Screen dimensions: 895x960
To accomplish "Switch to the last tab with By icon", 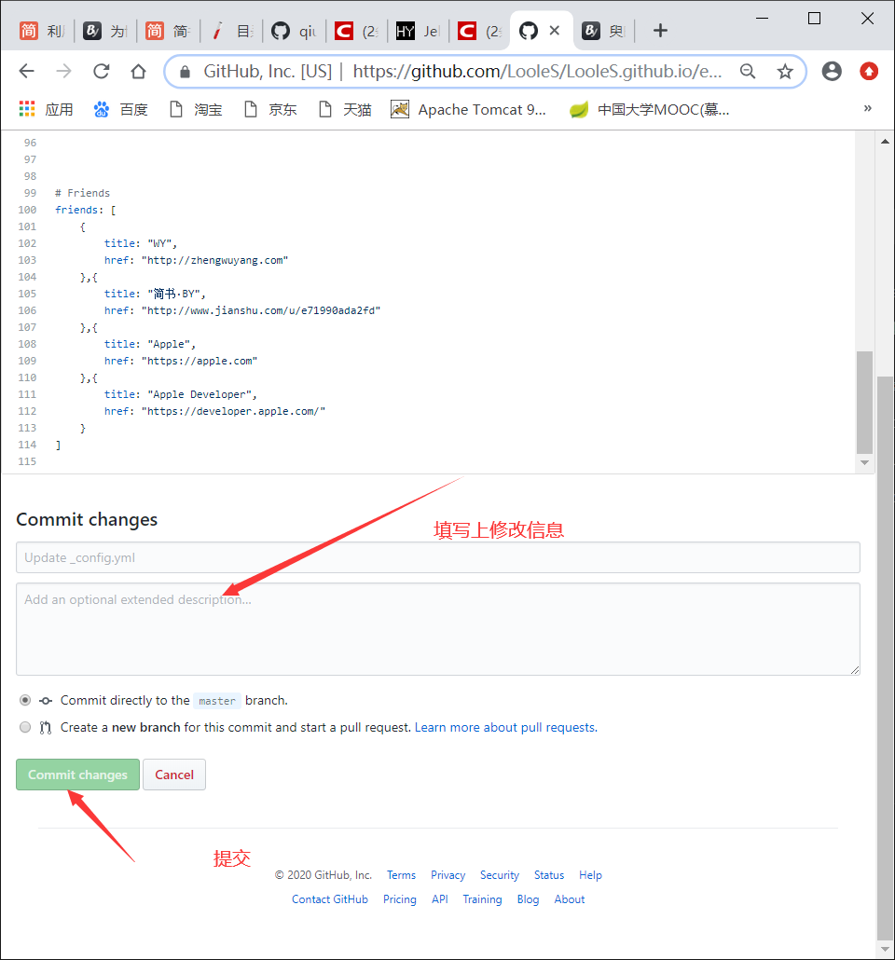I will point(605,31).
